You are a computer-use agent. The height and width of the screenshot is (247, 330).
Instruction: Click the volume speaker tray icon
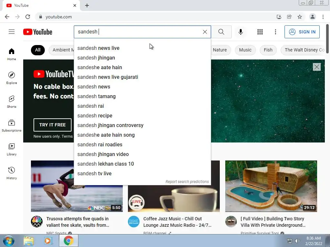[297, 241]
